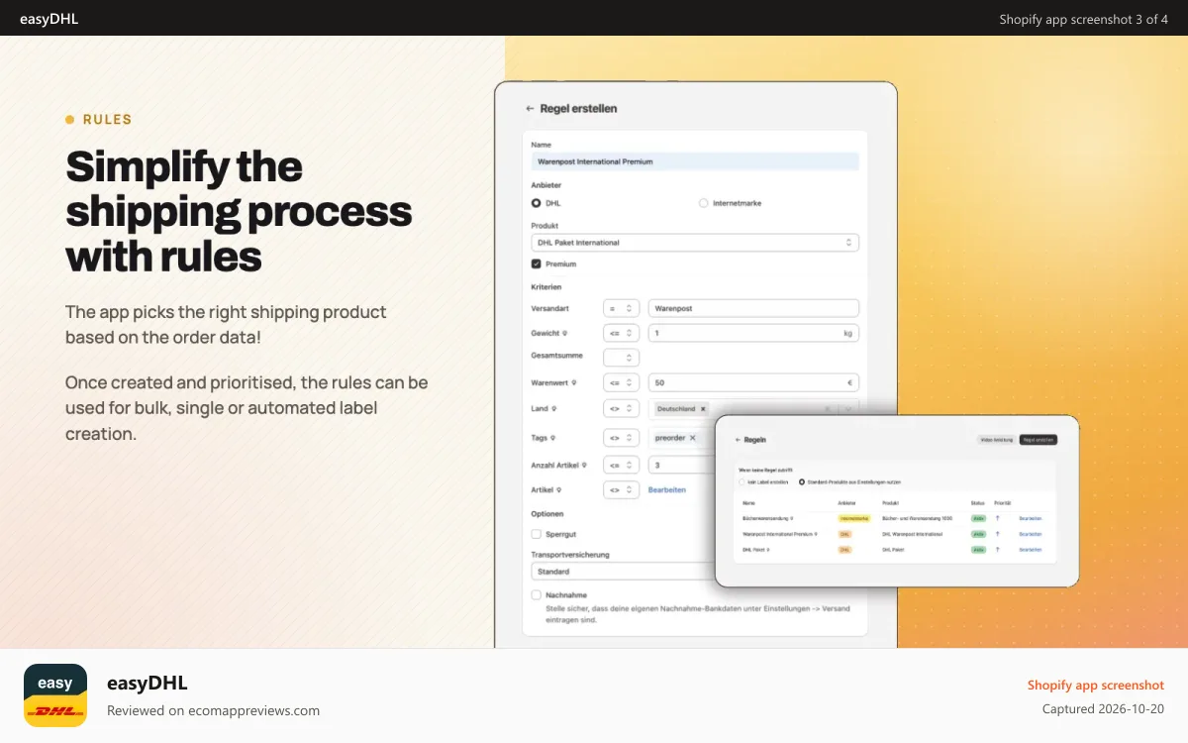Click the hint icon next to Anzahl Artikel
1188x743 pixels.
[x=584, y=465]
